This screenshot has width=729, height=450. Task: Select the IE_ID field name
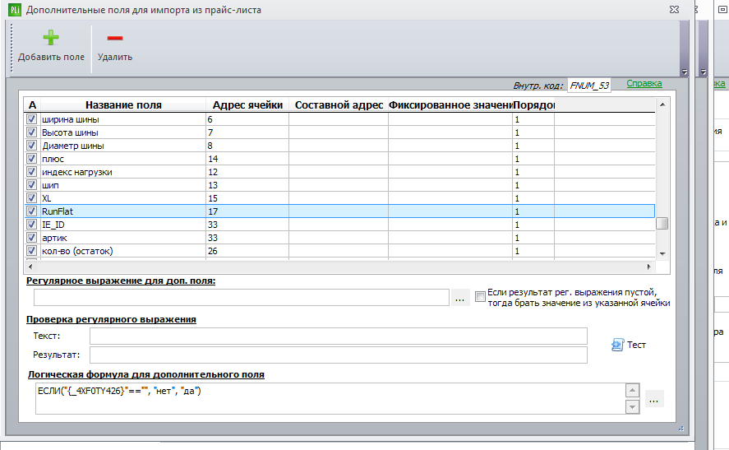coord(53,225)
